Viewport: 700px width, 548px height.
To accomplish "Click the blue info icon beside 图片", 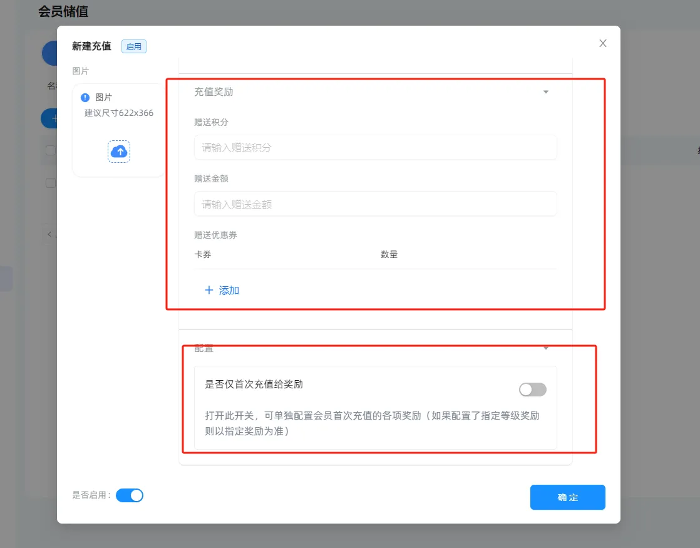I will pos(85,98).
